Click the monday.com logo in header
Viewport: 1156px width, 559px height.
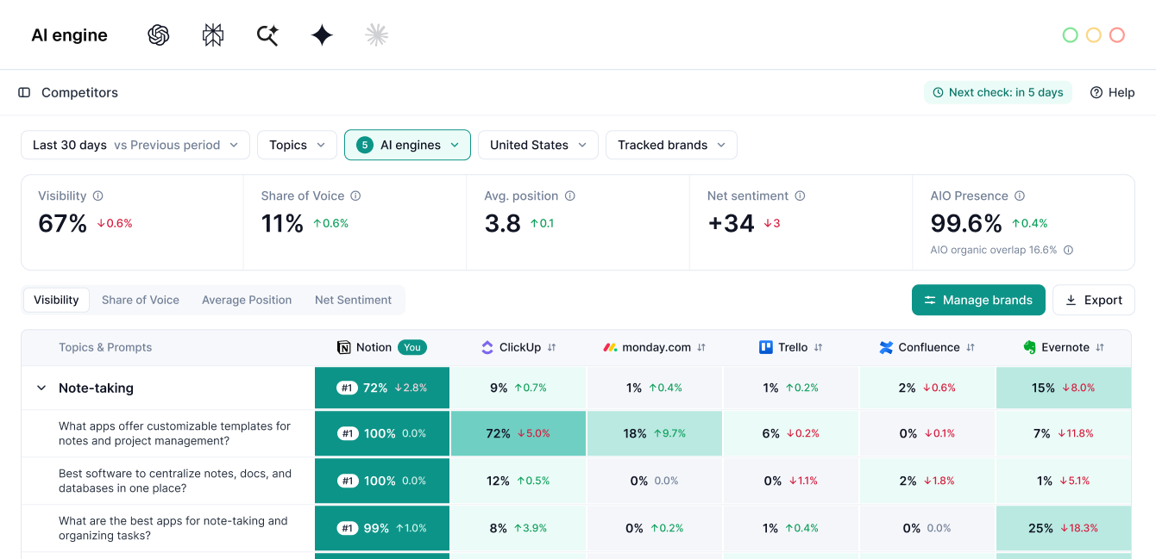[610, 347]
